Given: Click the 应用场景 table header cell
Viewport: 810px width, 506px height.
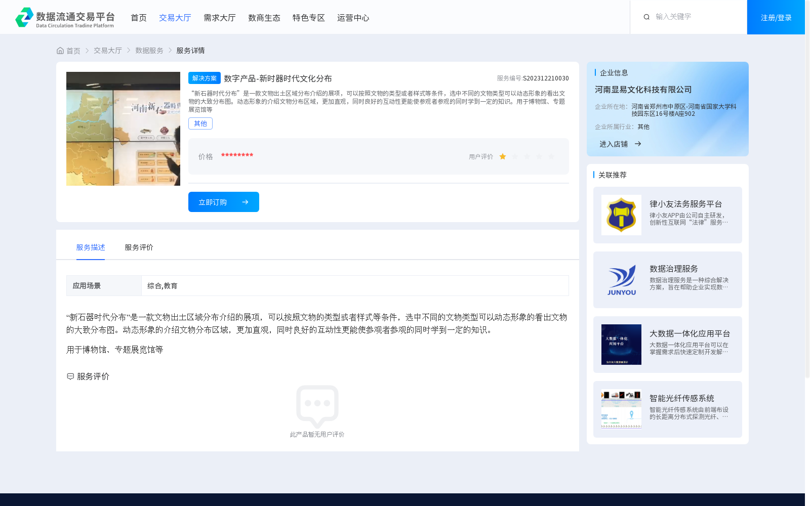Looking at the screenshot, I should coord(104,286).
